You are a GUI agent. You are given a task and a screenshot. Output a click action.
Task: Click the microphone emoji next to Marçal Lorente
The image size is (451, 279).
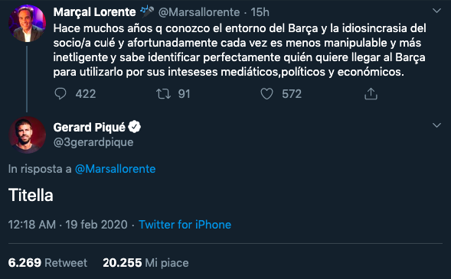tap(147, 11)
